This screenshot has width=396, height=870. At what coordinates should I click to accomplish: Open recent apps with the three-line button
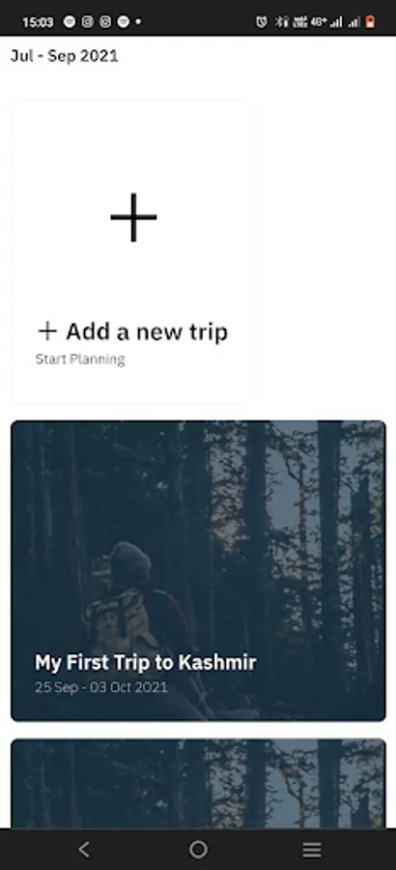point(312,849)
